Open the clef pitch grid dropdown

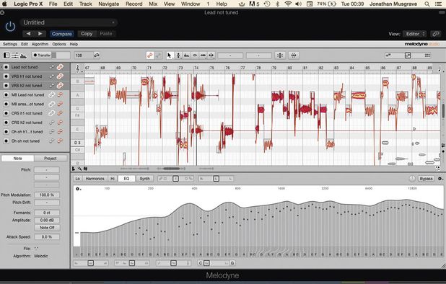[78, 68]
